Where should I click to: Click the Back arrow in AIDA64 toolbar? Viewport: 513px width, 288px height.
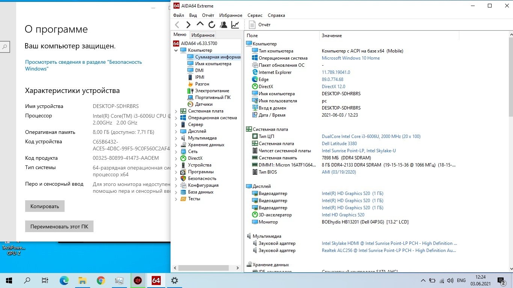tap(177, 25)
